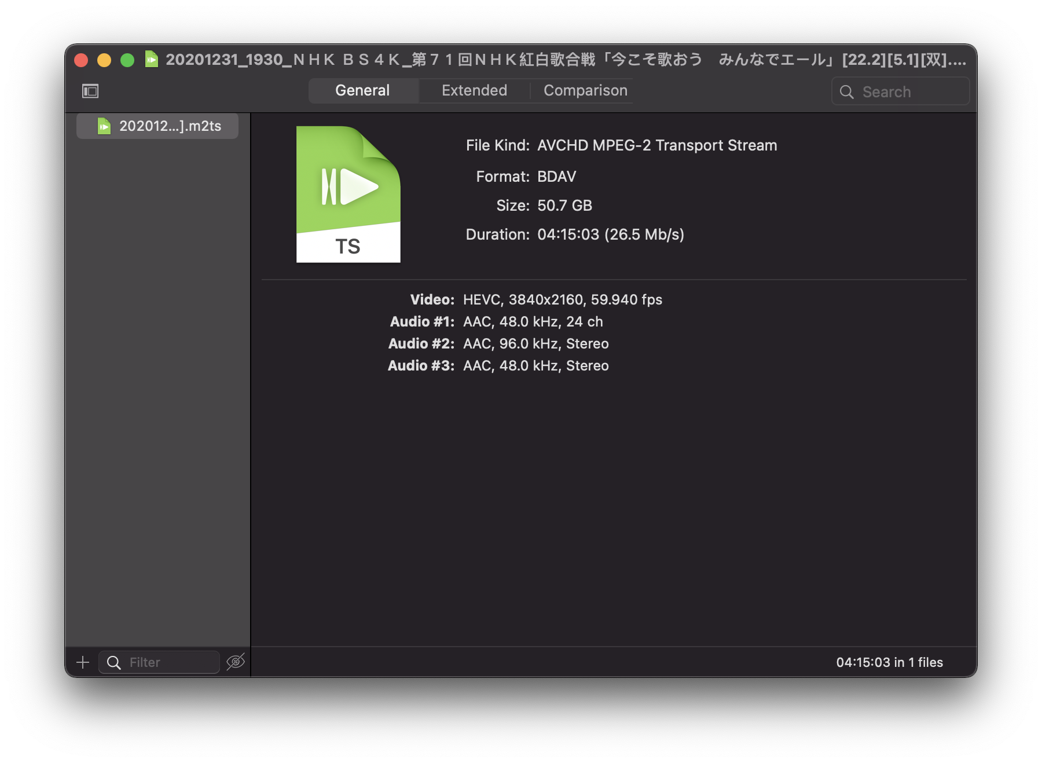Click status text 04:15:03 in 1 files

(889, 662)
